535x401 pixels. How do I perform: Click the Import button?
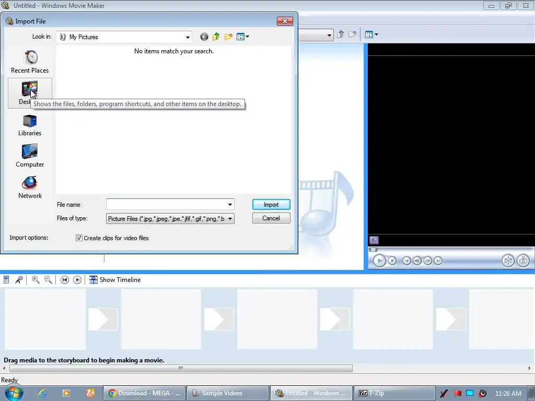click(x=271, y=205)
